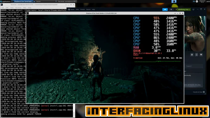The height and width of the screenshot is (118, 210).
Task: Click the game window menu icon in title bar
Action: coord(27,13)
